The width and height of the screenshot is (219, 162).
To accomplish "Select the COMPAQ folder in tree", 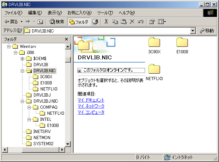I will click(x=49, y=107).
